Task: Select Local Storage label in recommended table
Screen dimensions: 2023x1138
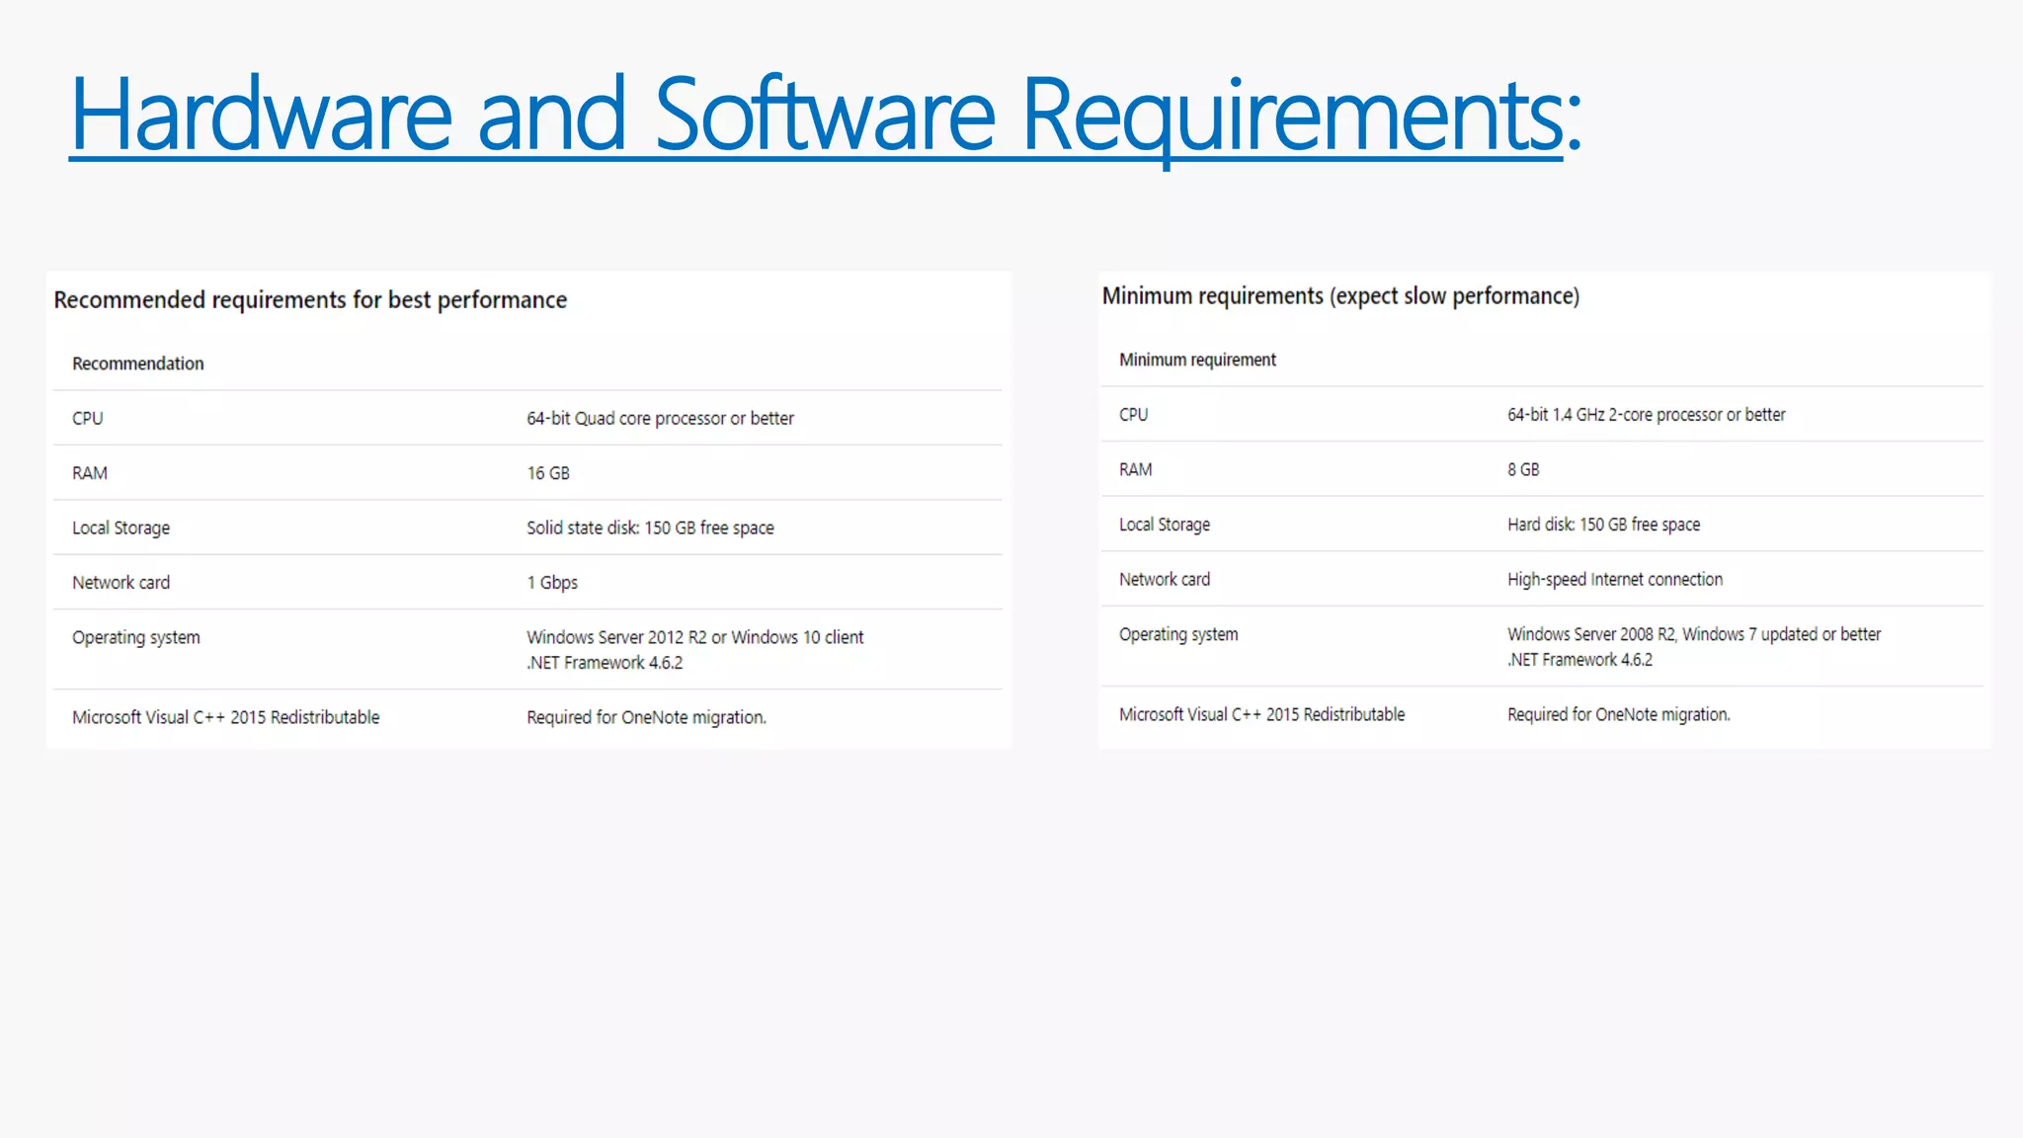Action: coord(121,528)
